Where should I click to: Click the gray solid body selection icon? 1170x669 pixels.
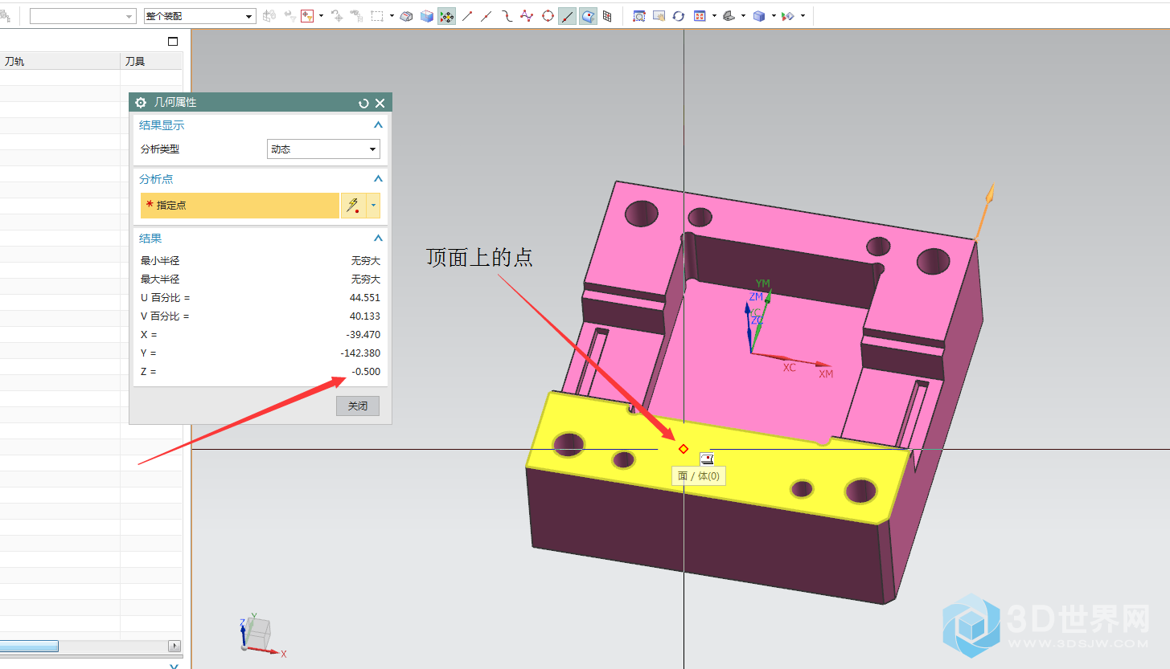pos(406,16)
